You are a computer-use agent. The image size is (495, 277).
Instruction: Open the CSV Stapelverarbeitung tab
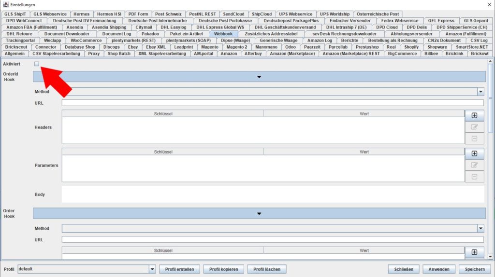(56, 54)
